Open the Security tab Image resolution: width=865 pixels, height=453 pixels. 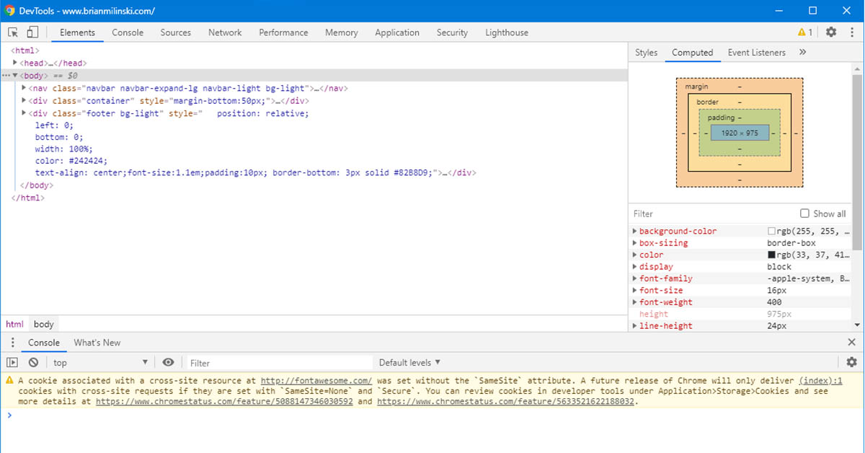(452, 32)
